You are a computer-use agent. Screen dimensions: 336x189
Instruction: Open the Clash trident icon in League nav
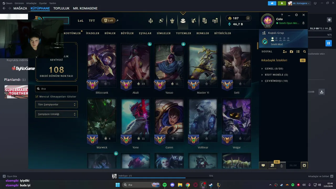(x=150, y=21)
